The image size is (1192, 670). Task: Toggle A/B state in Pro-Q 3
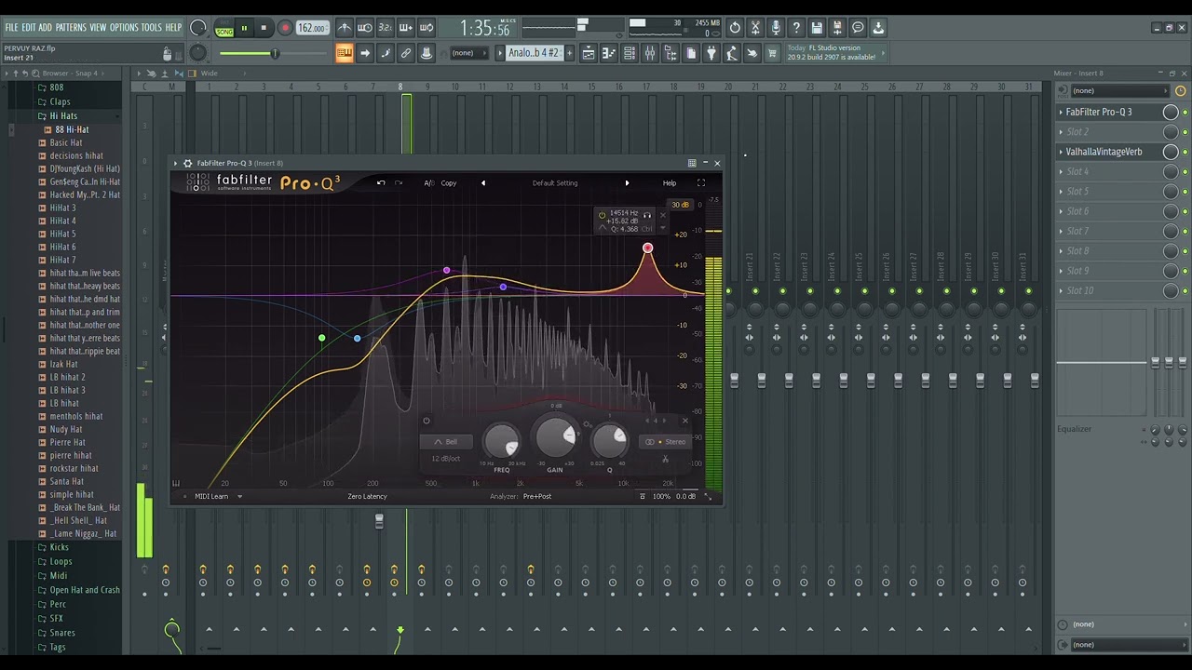click(429, 183)
